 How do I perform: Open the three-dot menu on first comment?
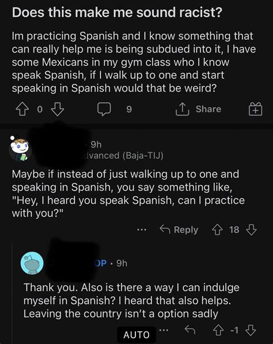pos(142,230)
